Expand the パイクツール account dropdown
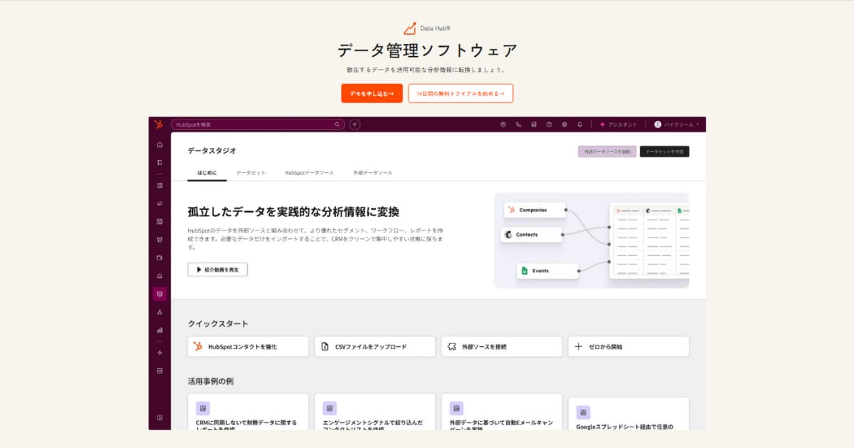Viewport: 854px width, 448px height. [x=677, y=124]
